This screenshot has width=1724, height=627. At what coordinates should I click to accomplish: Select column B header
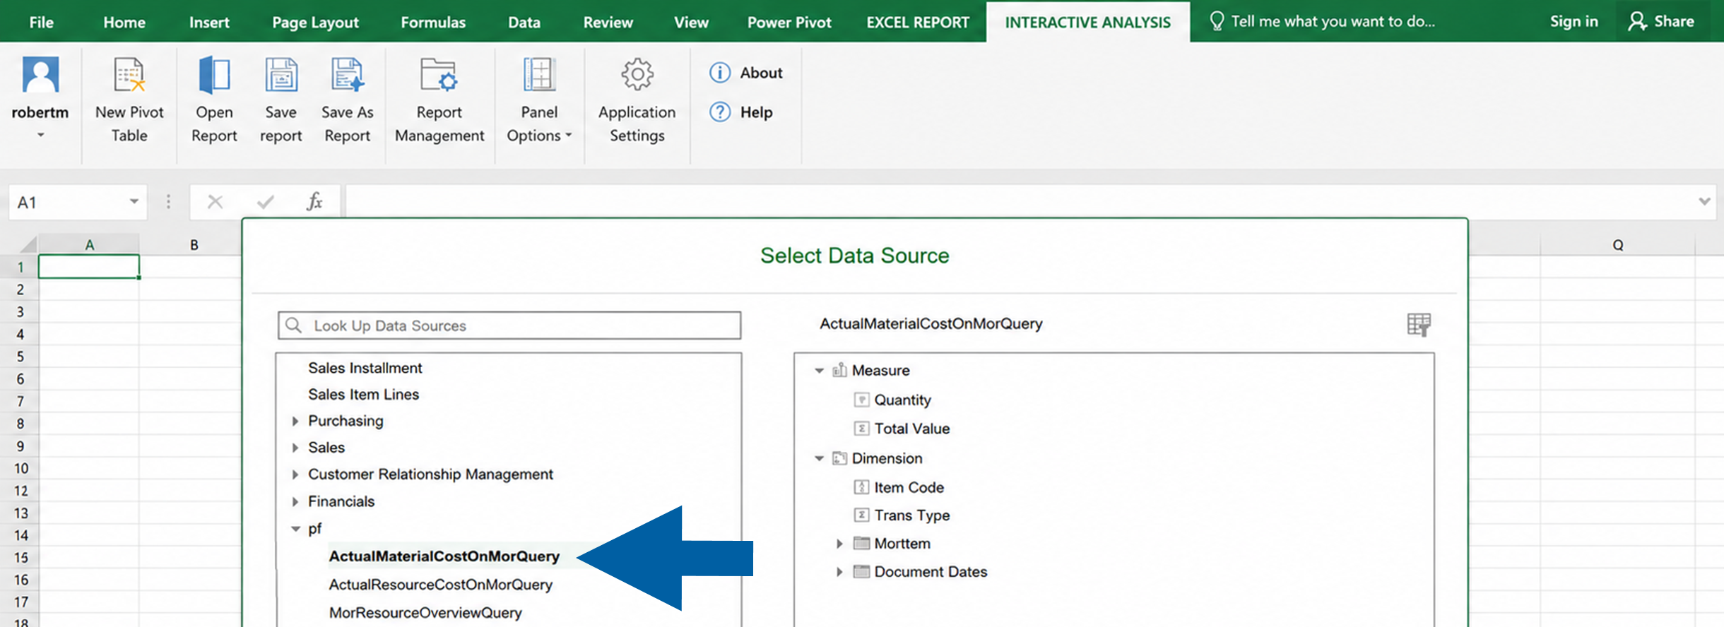coord(194,245)
